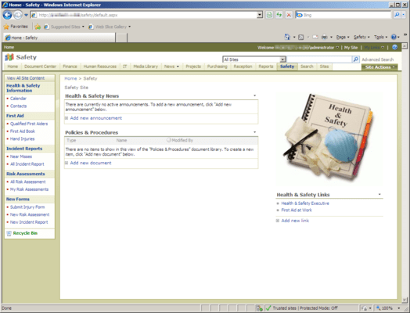Open the Recycle Bin
Image resolution: width=410 pixels, height=313 pixels.
(25, 233)
